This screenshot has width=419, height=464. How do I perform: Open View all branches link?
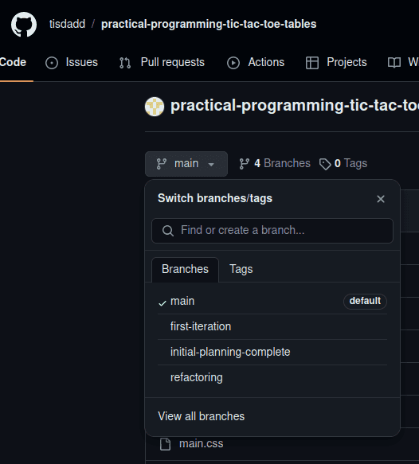point(202,416)
